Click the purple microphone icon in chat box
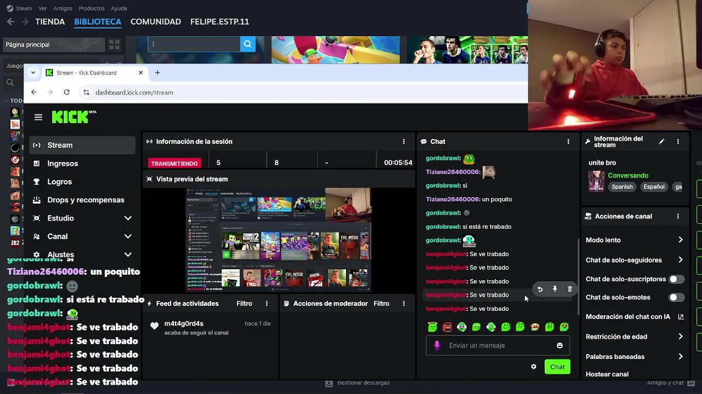The height and width of the screenshot is (394, 702). (x=437, y=345)
